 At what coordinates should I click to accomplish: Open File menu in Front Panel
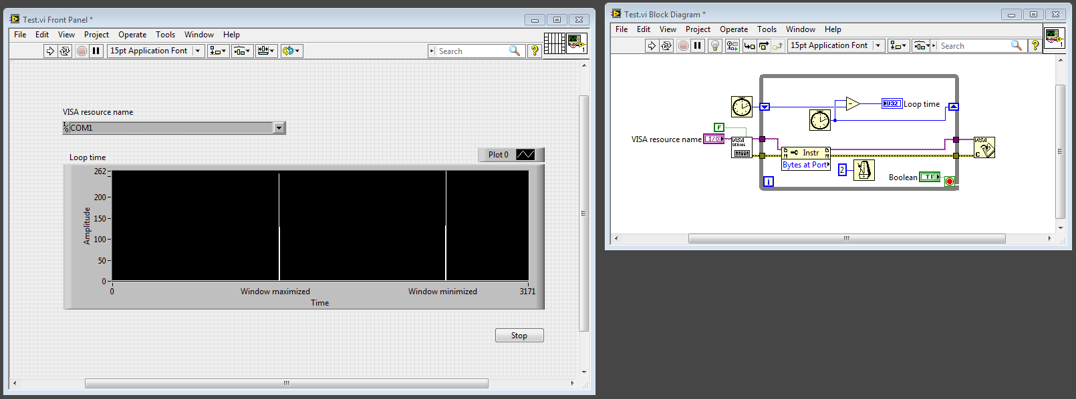(20, 35)
